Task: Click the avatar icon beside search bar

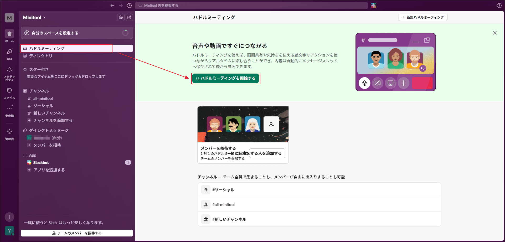Action: 374,6
